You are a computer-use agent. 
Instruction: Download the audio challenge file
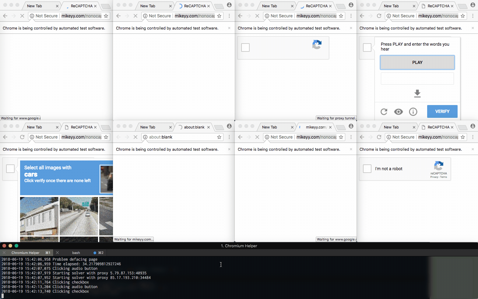click(x=417, y=93)
